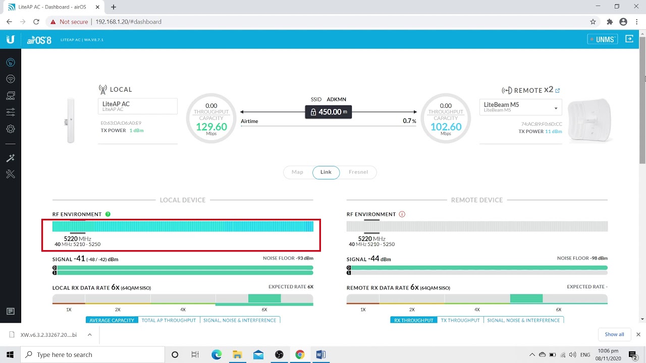Select the Total AP Throughput tab
Image resolution: width=646 pixels, height=363 pixels.
(169, 320)
